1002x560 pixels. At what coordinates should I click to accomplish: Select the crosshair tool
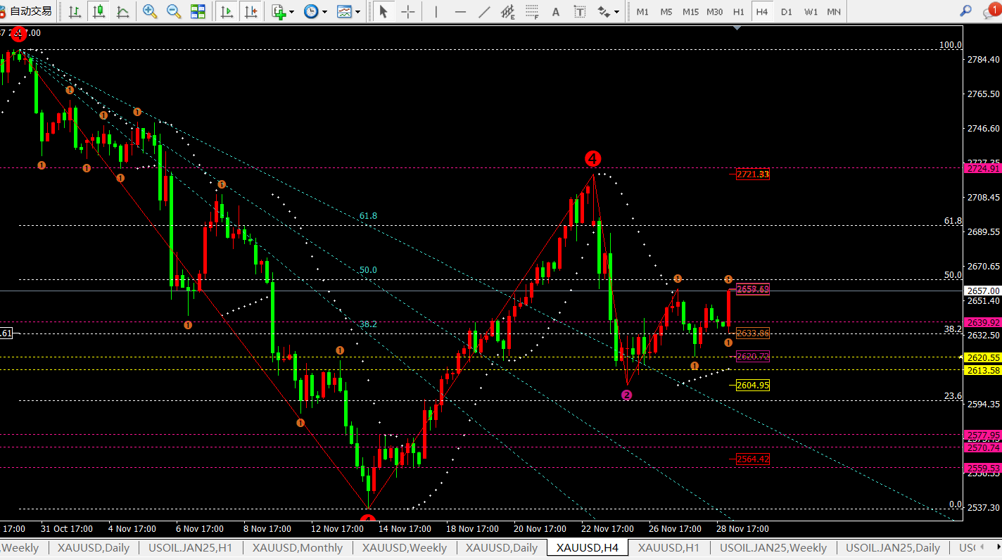[407, 11]
